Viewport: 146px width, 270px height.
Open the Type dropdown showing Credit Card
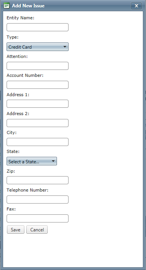point(38,47)
